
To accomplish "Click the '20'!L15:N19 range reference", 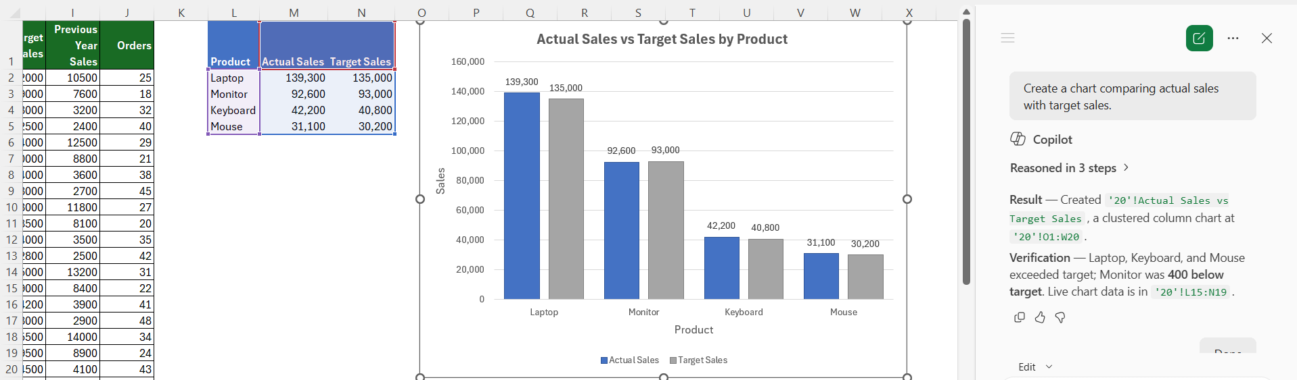I will tap(1191, 292).
